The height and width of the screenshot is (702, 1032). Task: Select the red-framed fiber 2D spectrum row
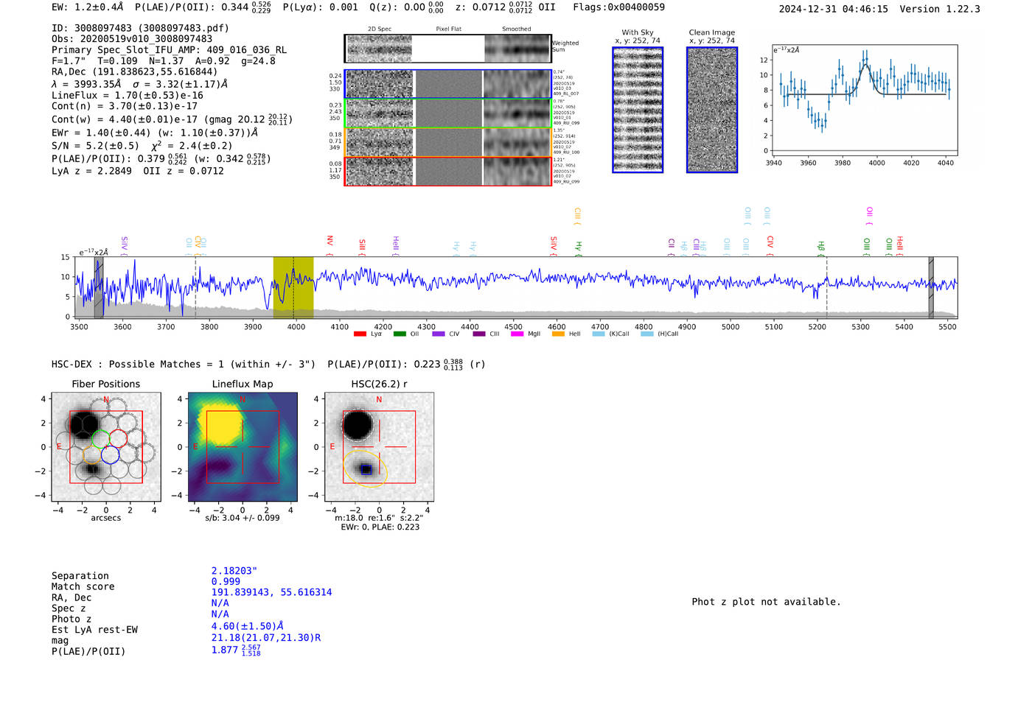(448, 171)
